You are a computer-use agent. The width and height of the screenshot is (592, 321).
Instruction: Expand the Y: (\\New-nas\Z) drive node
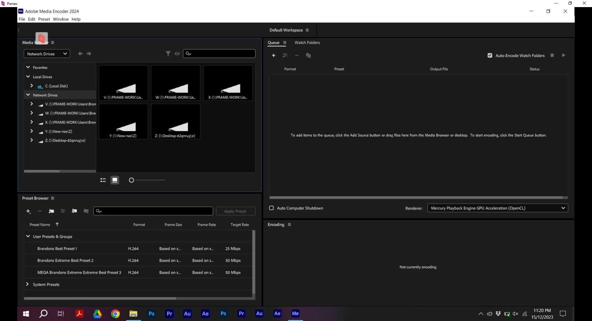tap(32, 131)
